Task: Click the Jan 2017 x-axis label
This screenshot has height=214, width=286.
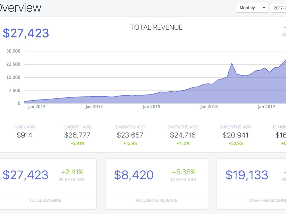Action: [x=266, y=107]
